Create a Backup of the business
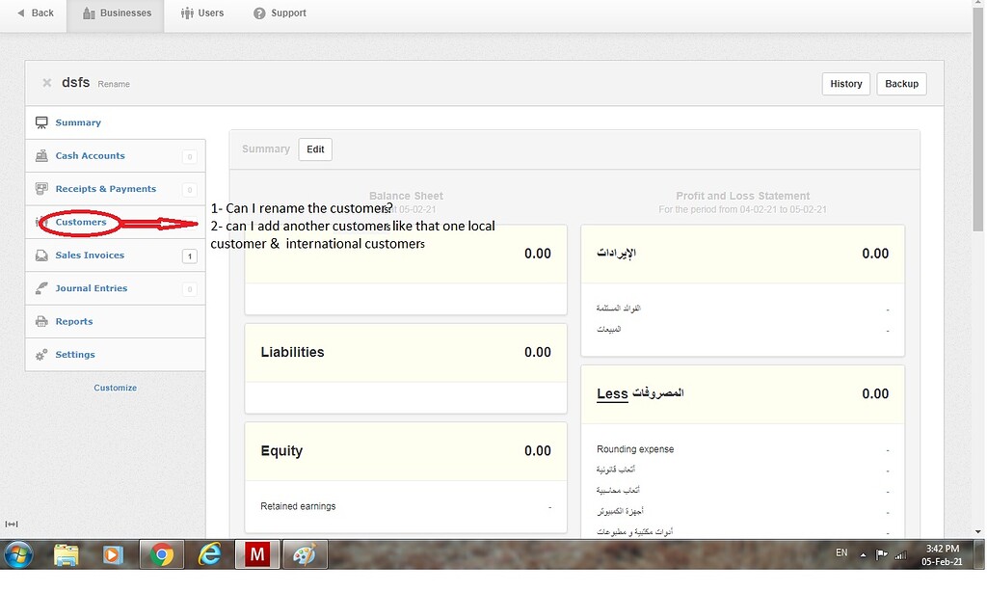 (x=900, y=84)
